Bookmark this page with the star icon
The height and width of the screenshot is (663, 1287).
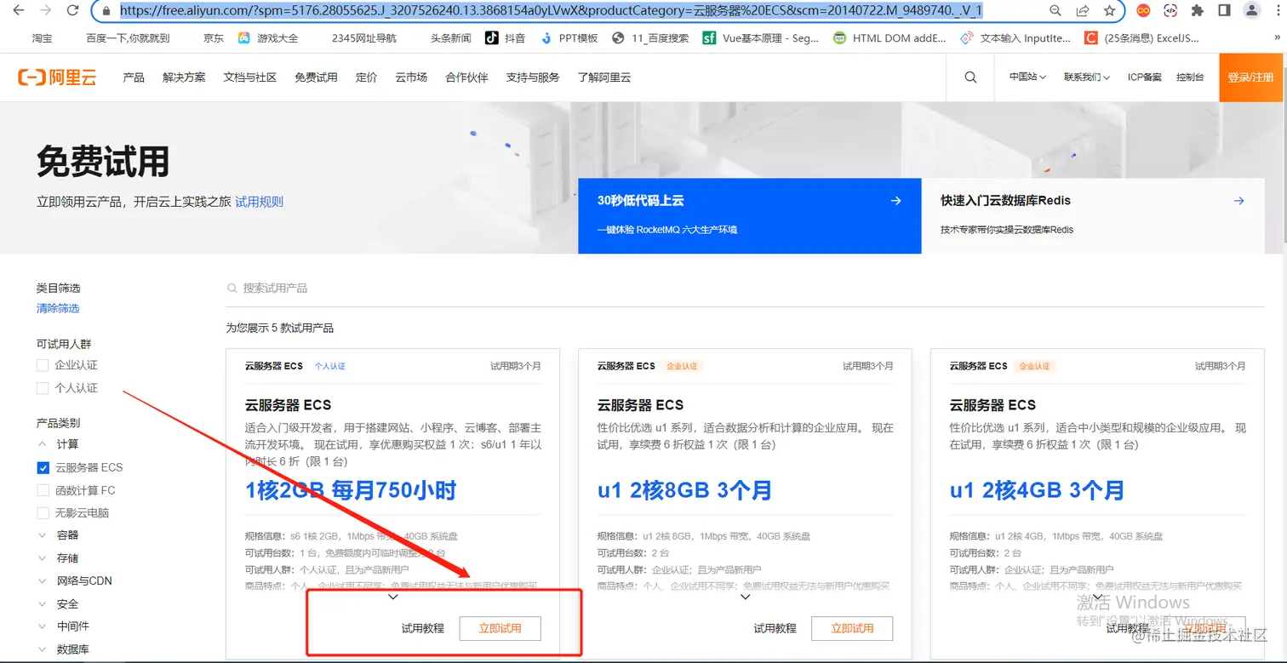[1109, 11]
